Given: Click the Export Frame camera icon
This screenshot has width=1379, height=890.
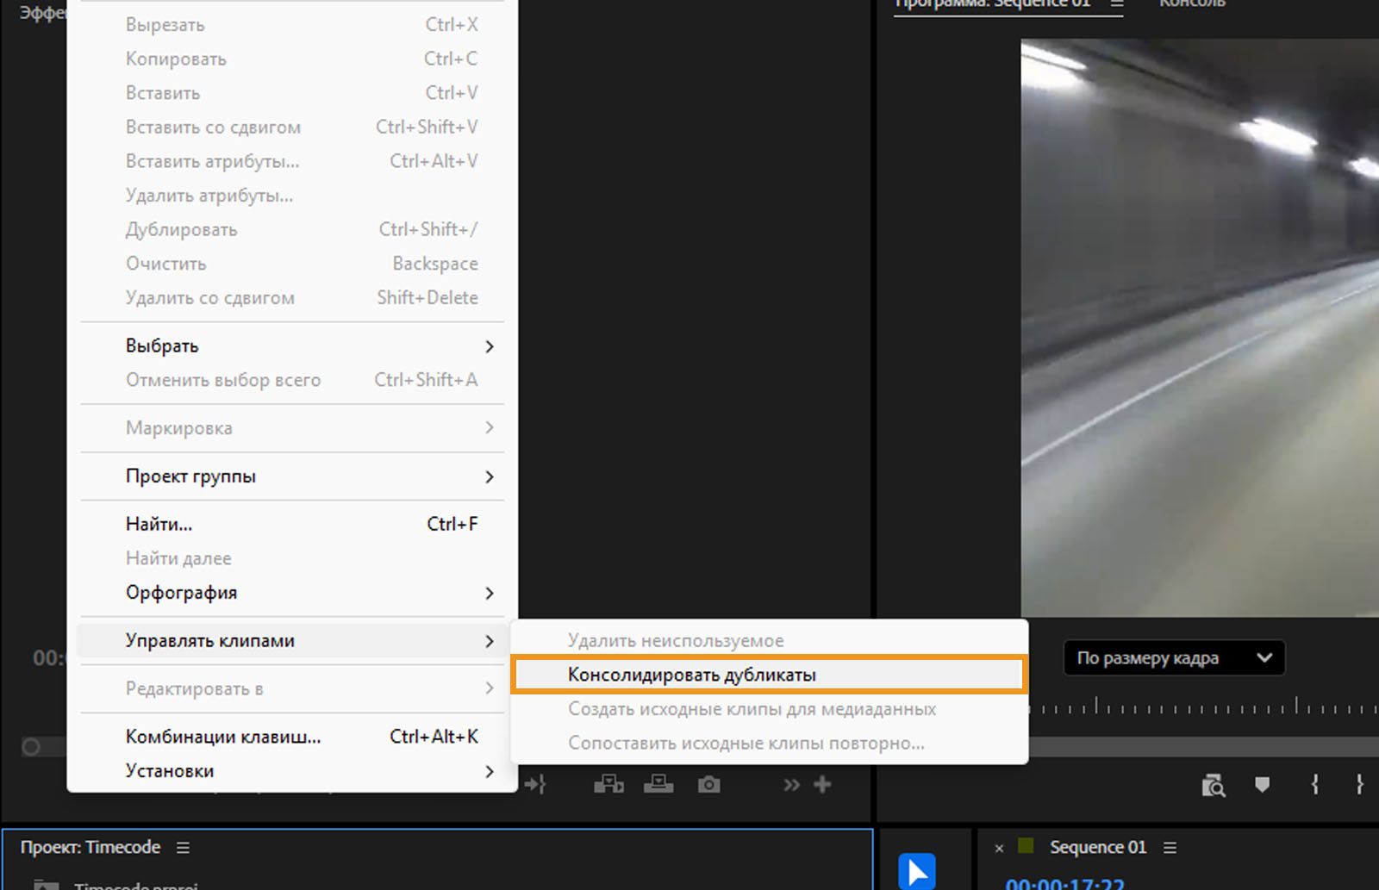Looking at the screenshot, I should click(709, 785).
